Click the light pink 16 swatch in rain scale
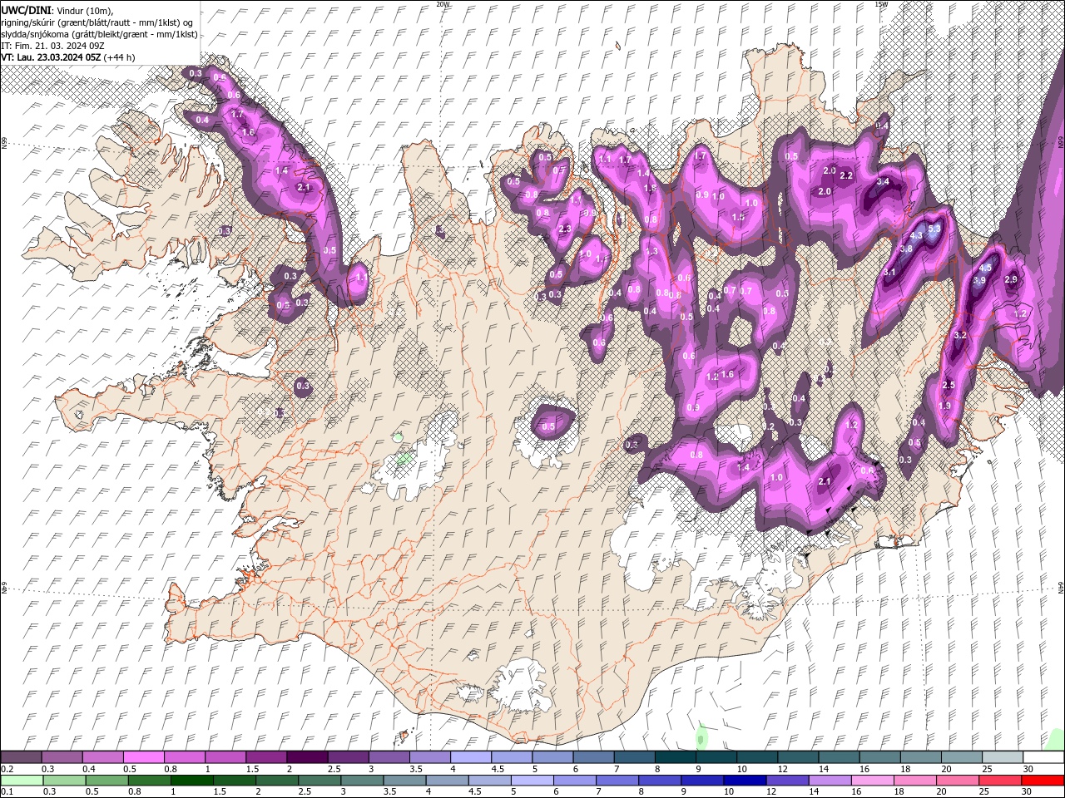1065x798 pixels. point(873,781)
